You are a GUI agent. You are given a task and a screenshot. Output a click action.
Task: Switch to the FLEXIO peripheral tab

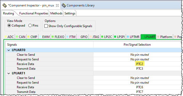pyautogui.click(x=58, y=37)
